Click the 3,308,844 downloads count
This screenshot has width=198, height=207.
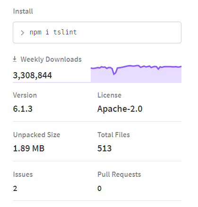coord(32,75)
